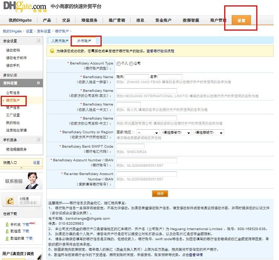Collapse the 资料设置 section
The height and width of the screenshot is (260, 279).
38,83
